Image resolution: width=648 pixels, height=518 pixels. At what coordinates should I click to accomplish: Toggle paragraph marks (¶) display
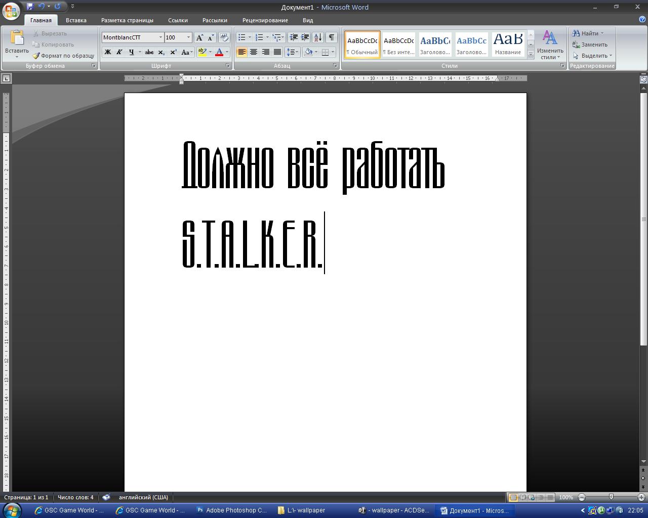click(x=332, y=37)
